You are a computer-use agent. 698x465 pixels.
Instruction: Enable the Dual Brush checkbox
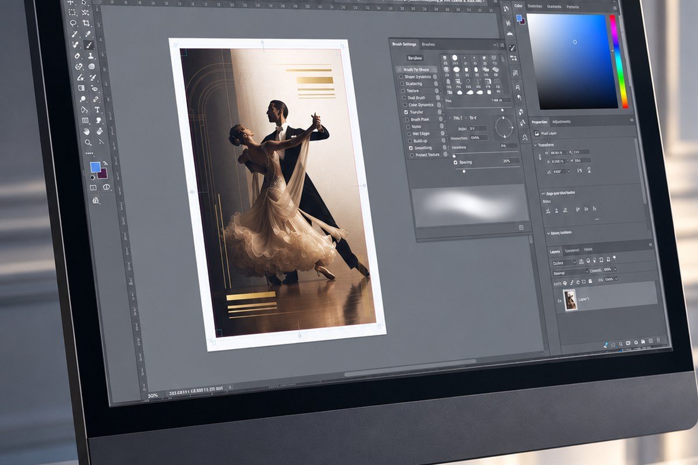tap(404, 98)
